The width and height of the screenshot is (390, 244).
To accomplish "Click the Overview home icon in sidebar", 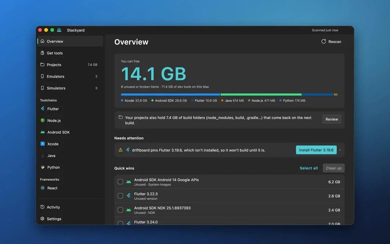I will click(x=42, y=41).
